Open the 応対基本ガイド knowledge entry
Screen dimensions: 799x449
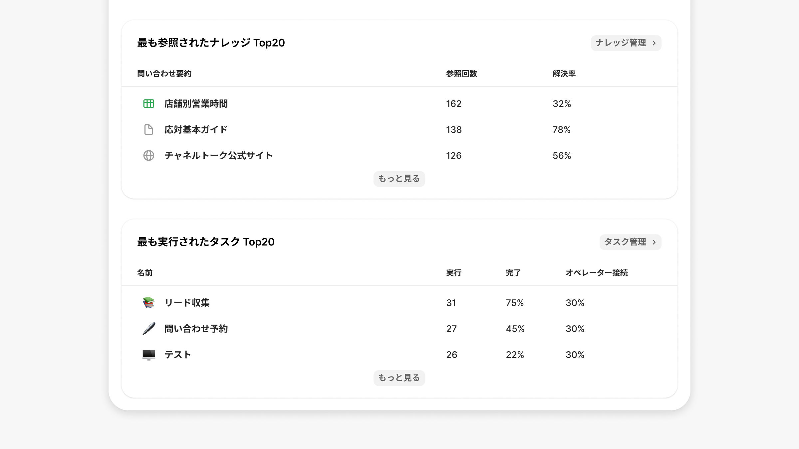196,130
